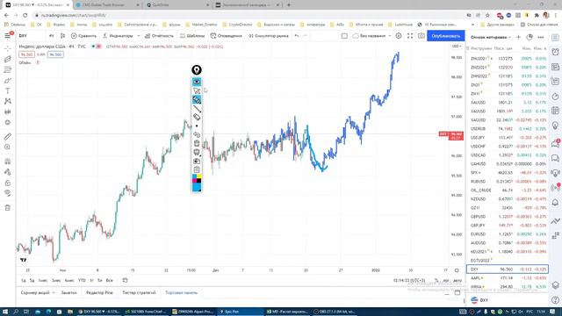Select the Epic Pen pen tool
This screenshot has width=562, height=316.
click(197, 99)
